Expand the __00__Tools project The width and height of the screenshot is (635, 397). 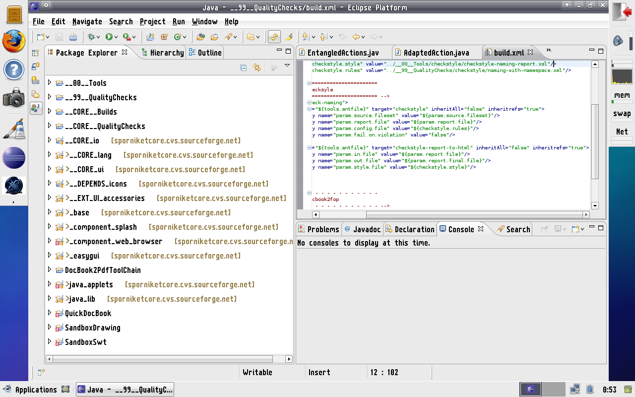pyautogui.click(x=50, y=83)
